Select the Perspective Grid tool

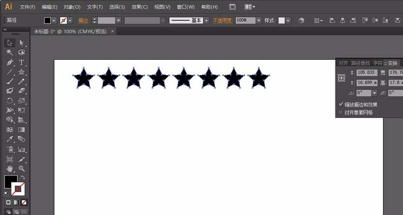(x=22, y=120)
